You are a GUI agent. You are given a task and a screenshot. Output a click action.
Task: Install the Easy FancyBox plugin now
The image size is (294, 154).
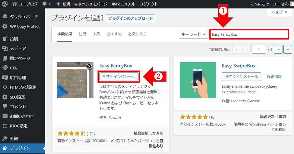pyautogui.click(x=119, y=77)
